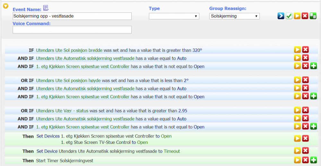The width and height of the screenshot is (321, 166).
Task: Delete the Sol posisjon bredde condition
Action: point(305,50)
